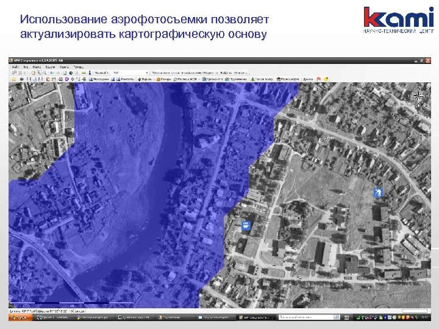Image resolution: width=439 pixels, height=329 pixels.
Task: Select the ruler measure tool
Action: 84,73
